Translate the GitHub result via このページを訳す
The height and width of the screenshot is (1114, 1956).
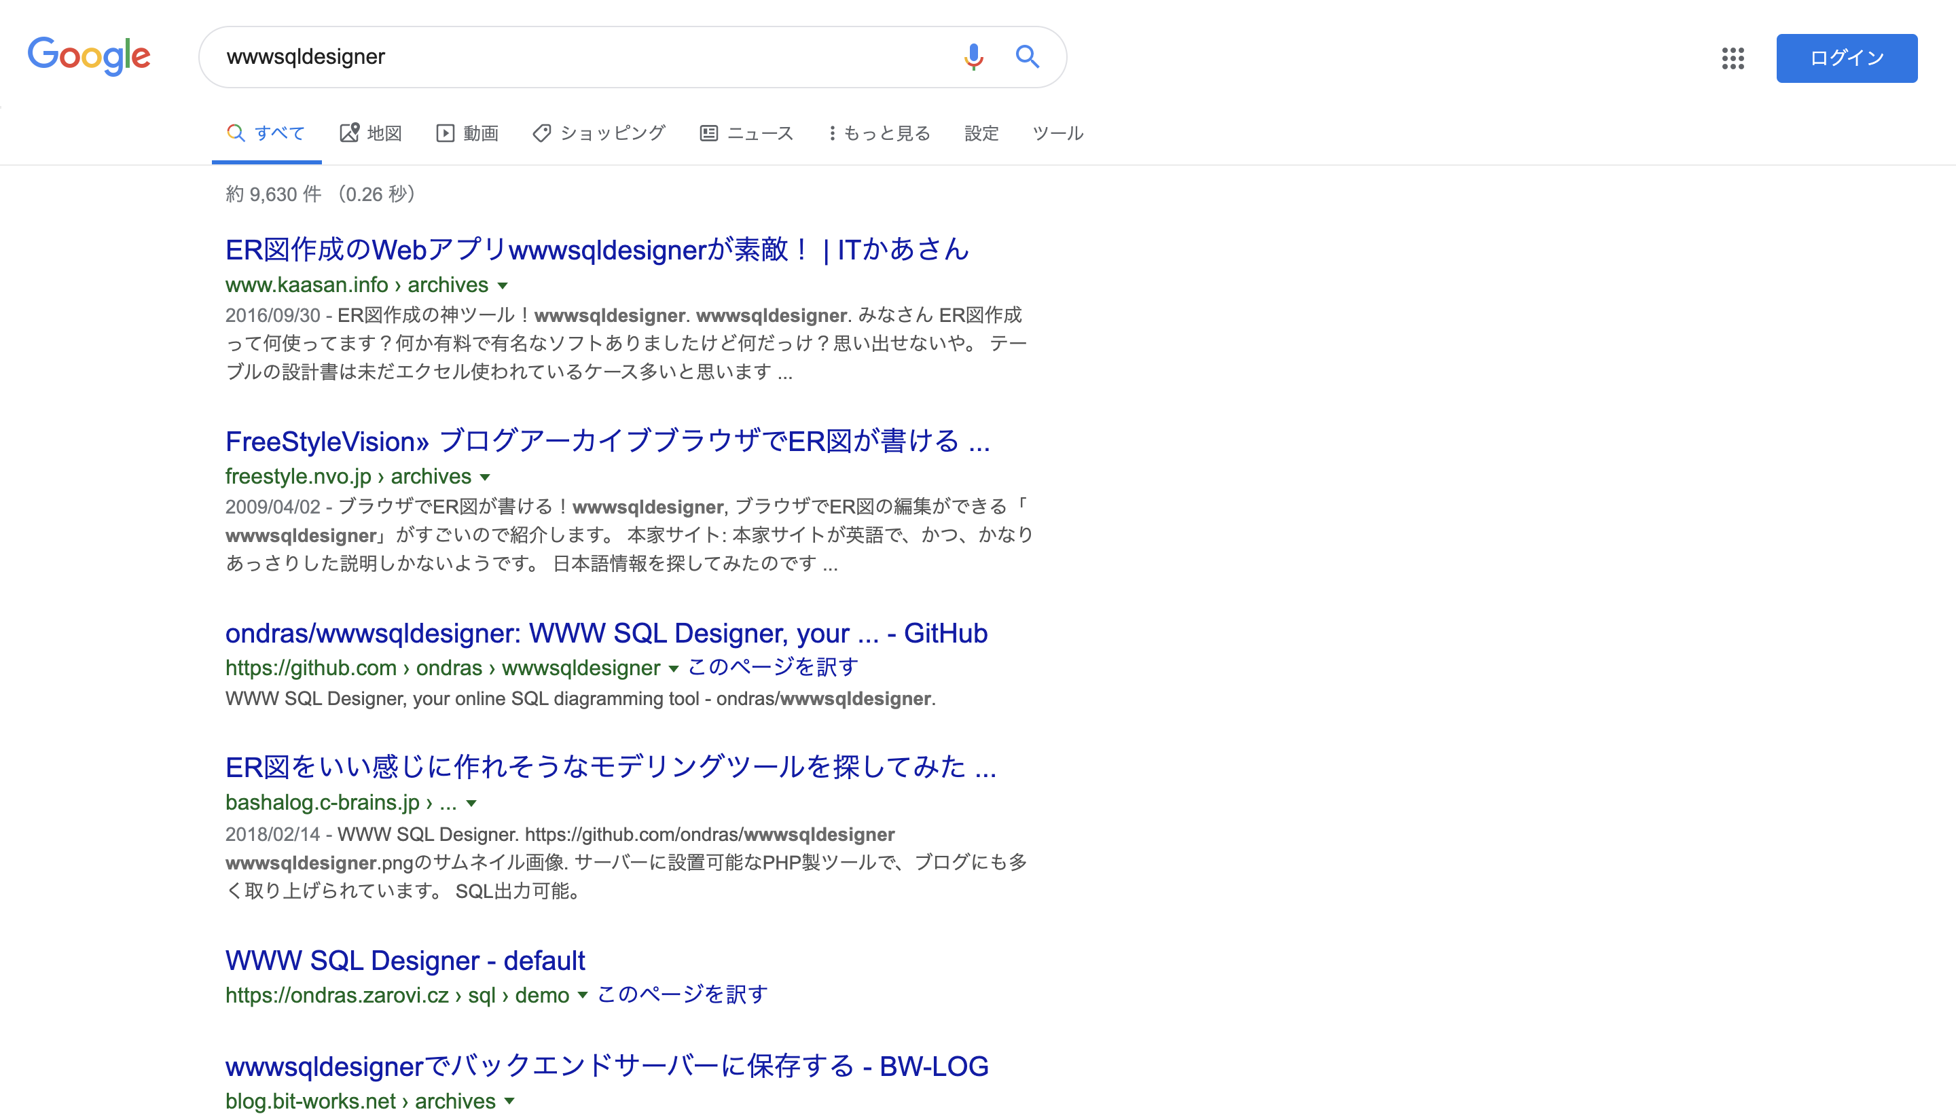coord(773,667)
